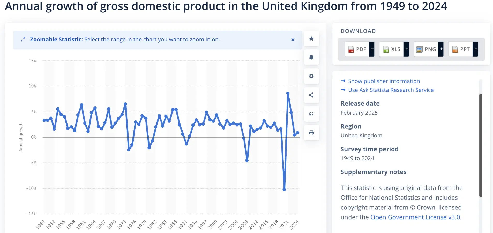
Task: Download the statistic as PDF
Action: tap(358, 49)
